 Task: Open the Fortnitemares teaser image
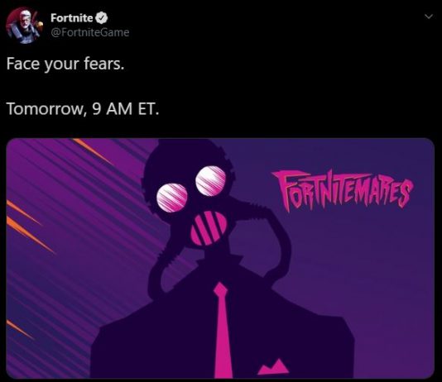click(220, 258)
